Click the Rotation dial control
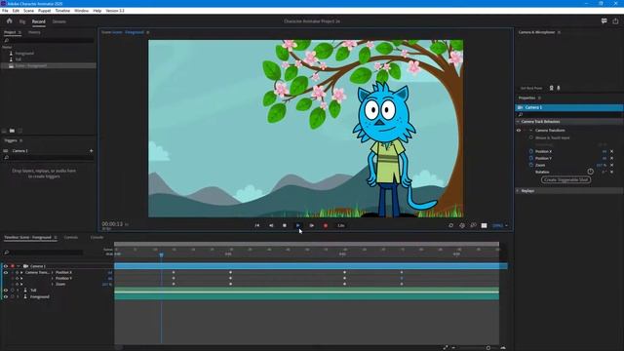 point(590,172)
